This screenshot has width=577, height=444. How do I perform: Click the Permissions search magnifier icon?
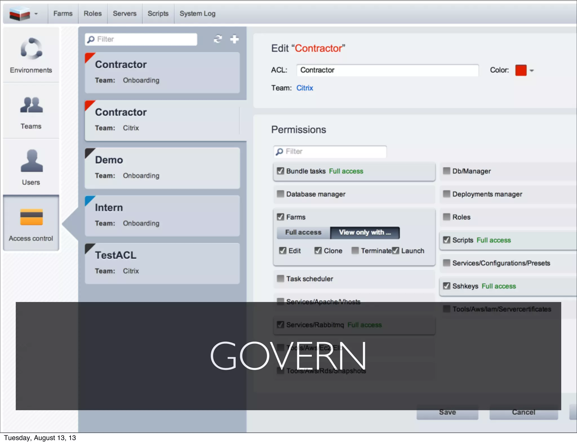(x=279, y=152)
